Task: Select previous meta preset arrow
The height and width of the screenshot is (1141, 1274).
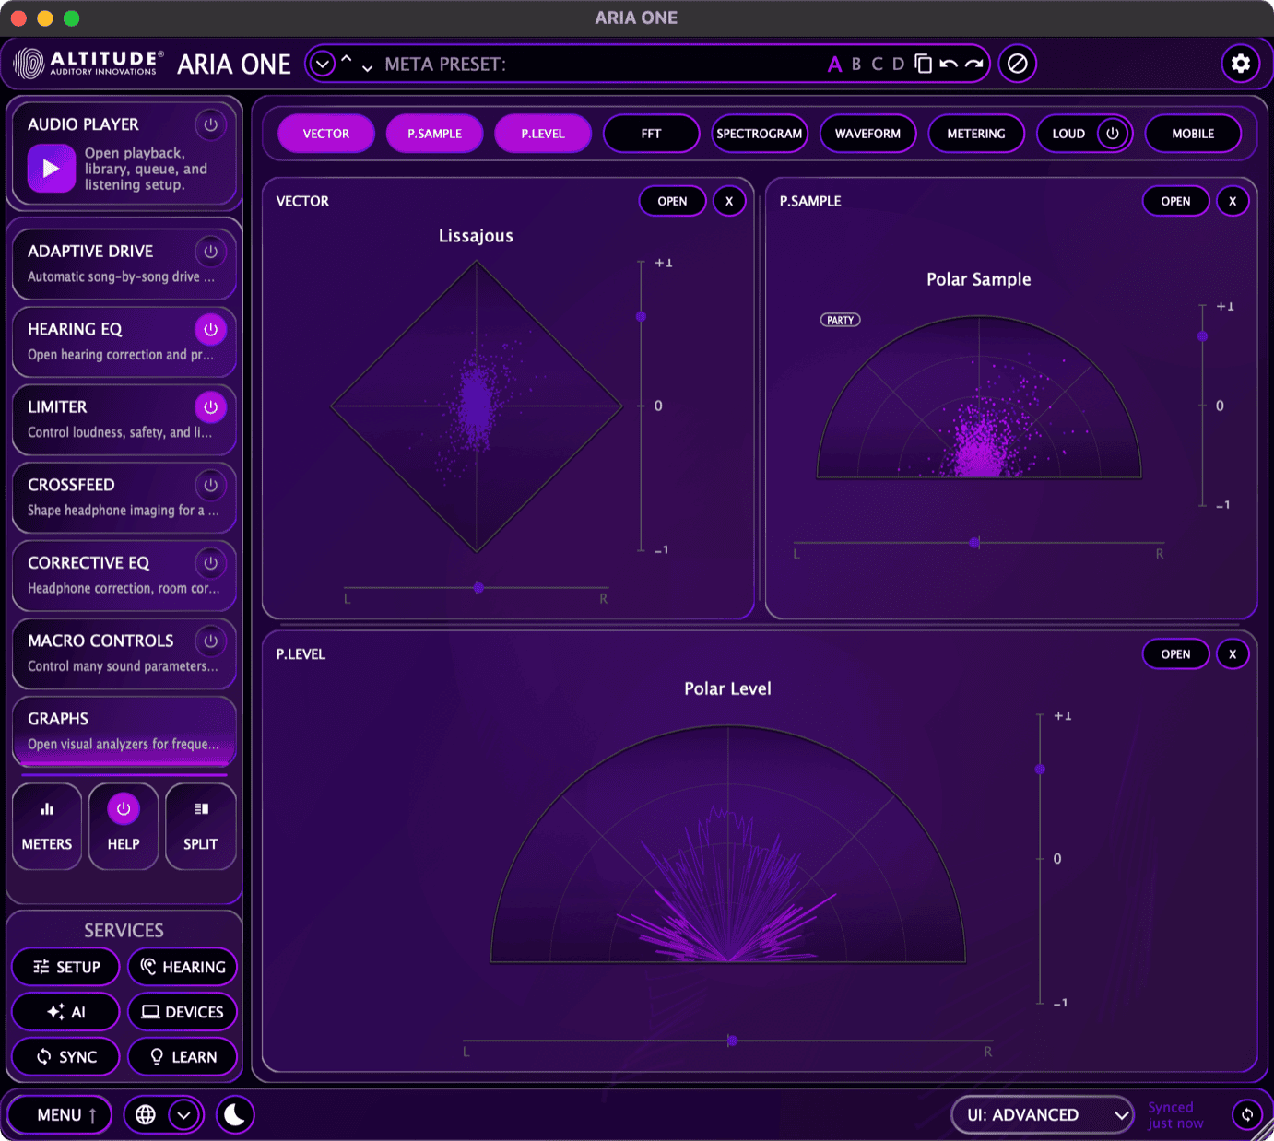Action: coord(347,58)
